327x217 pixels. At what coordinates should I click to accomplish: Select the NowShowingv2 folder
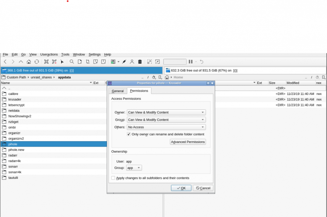point(20,116)
